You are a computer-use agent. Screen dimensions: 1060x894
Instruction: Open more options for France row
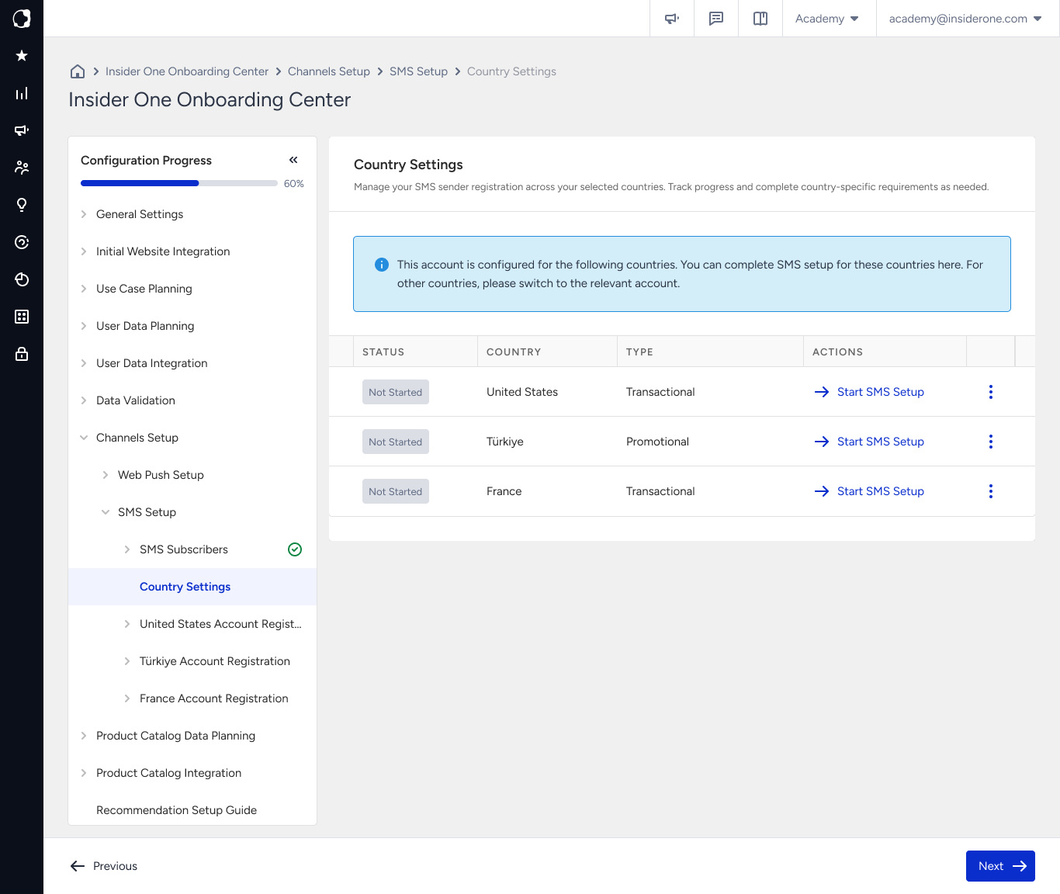click(991, 491)
